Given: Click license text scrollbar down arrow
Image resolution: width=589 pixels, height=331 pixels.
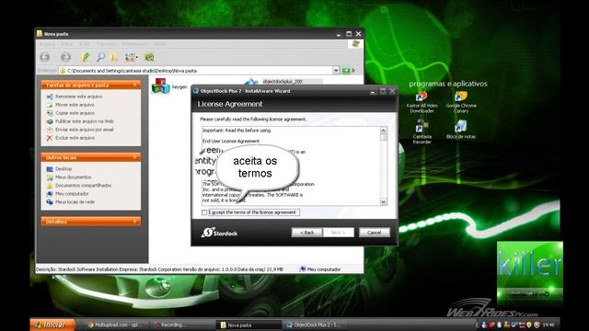Looking at the screenshot, I should pos(383,202).
